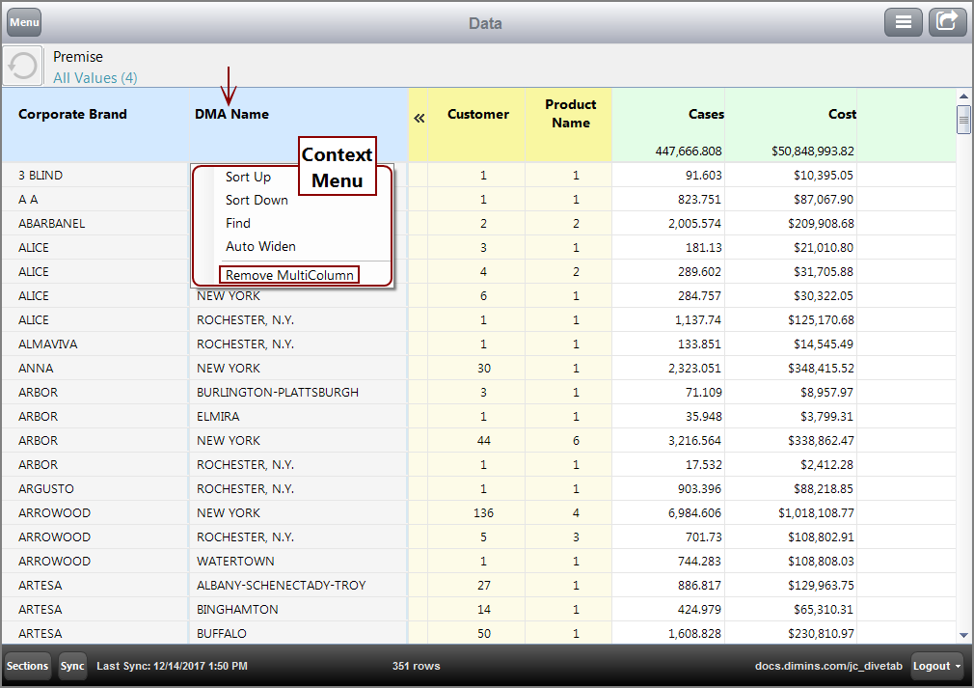Choose Find in the context menu
Viewport: 974px width, 688px height.
[238, 223]
